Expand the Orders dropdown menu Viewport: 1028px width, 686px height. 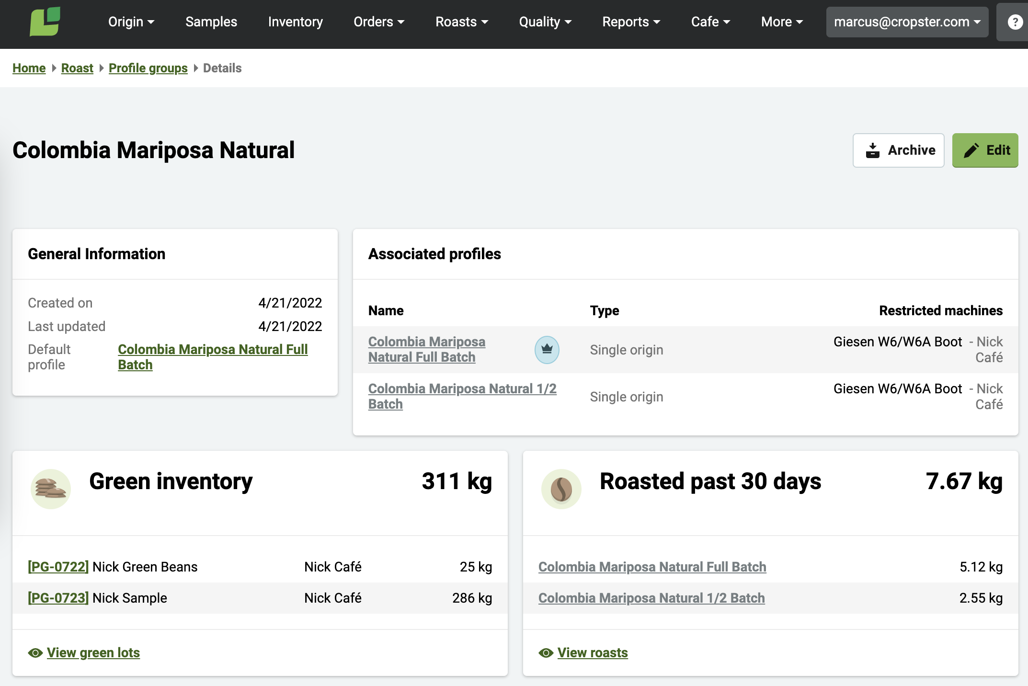pos(379,22)
